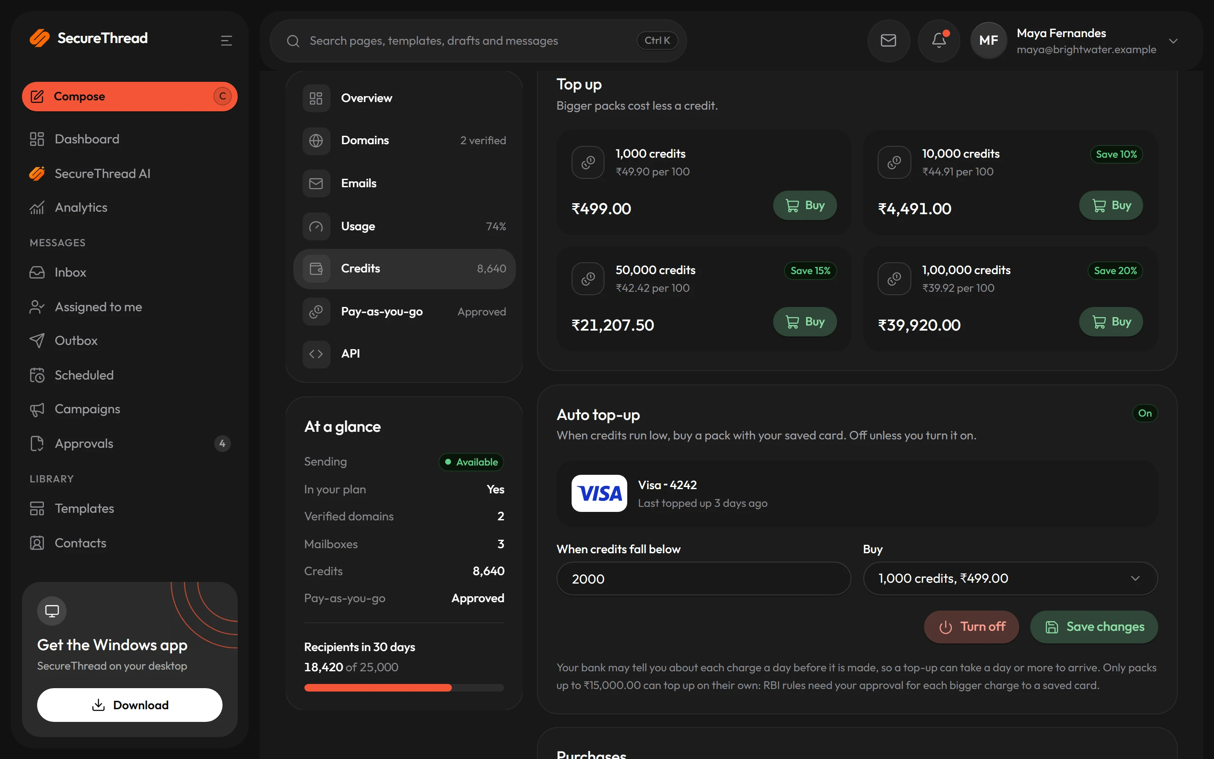1214x759 pixels.
Task: Open notifications bell
Action: tap(939, 40)
